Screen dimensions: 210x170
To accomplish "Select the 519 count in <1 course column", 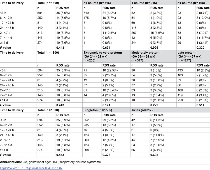I will (x=86, y=13).
